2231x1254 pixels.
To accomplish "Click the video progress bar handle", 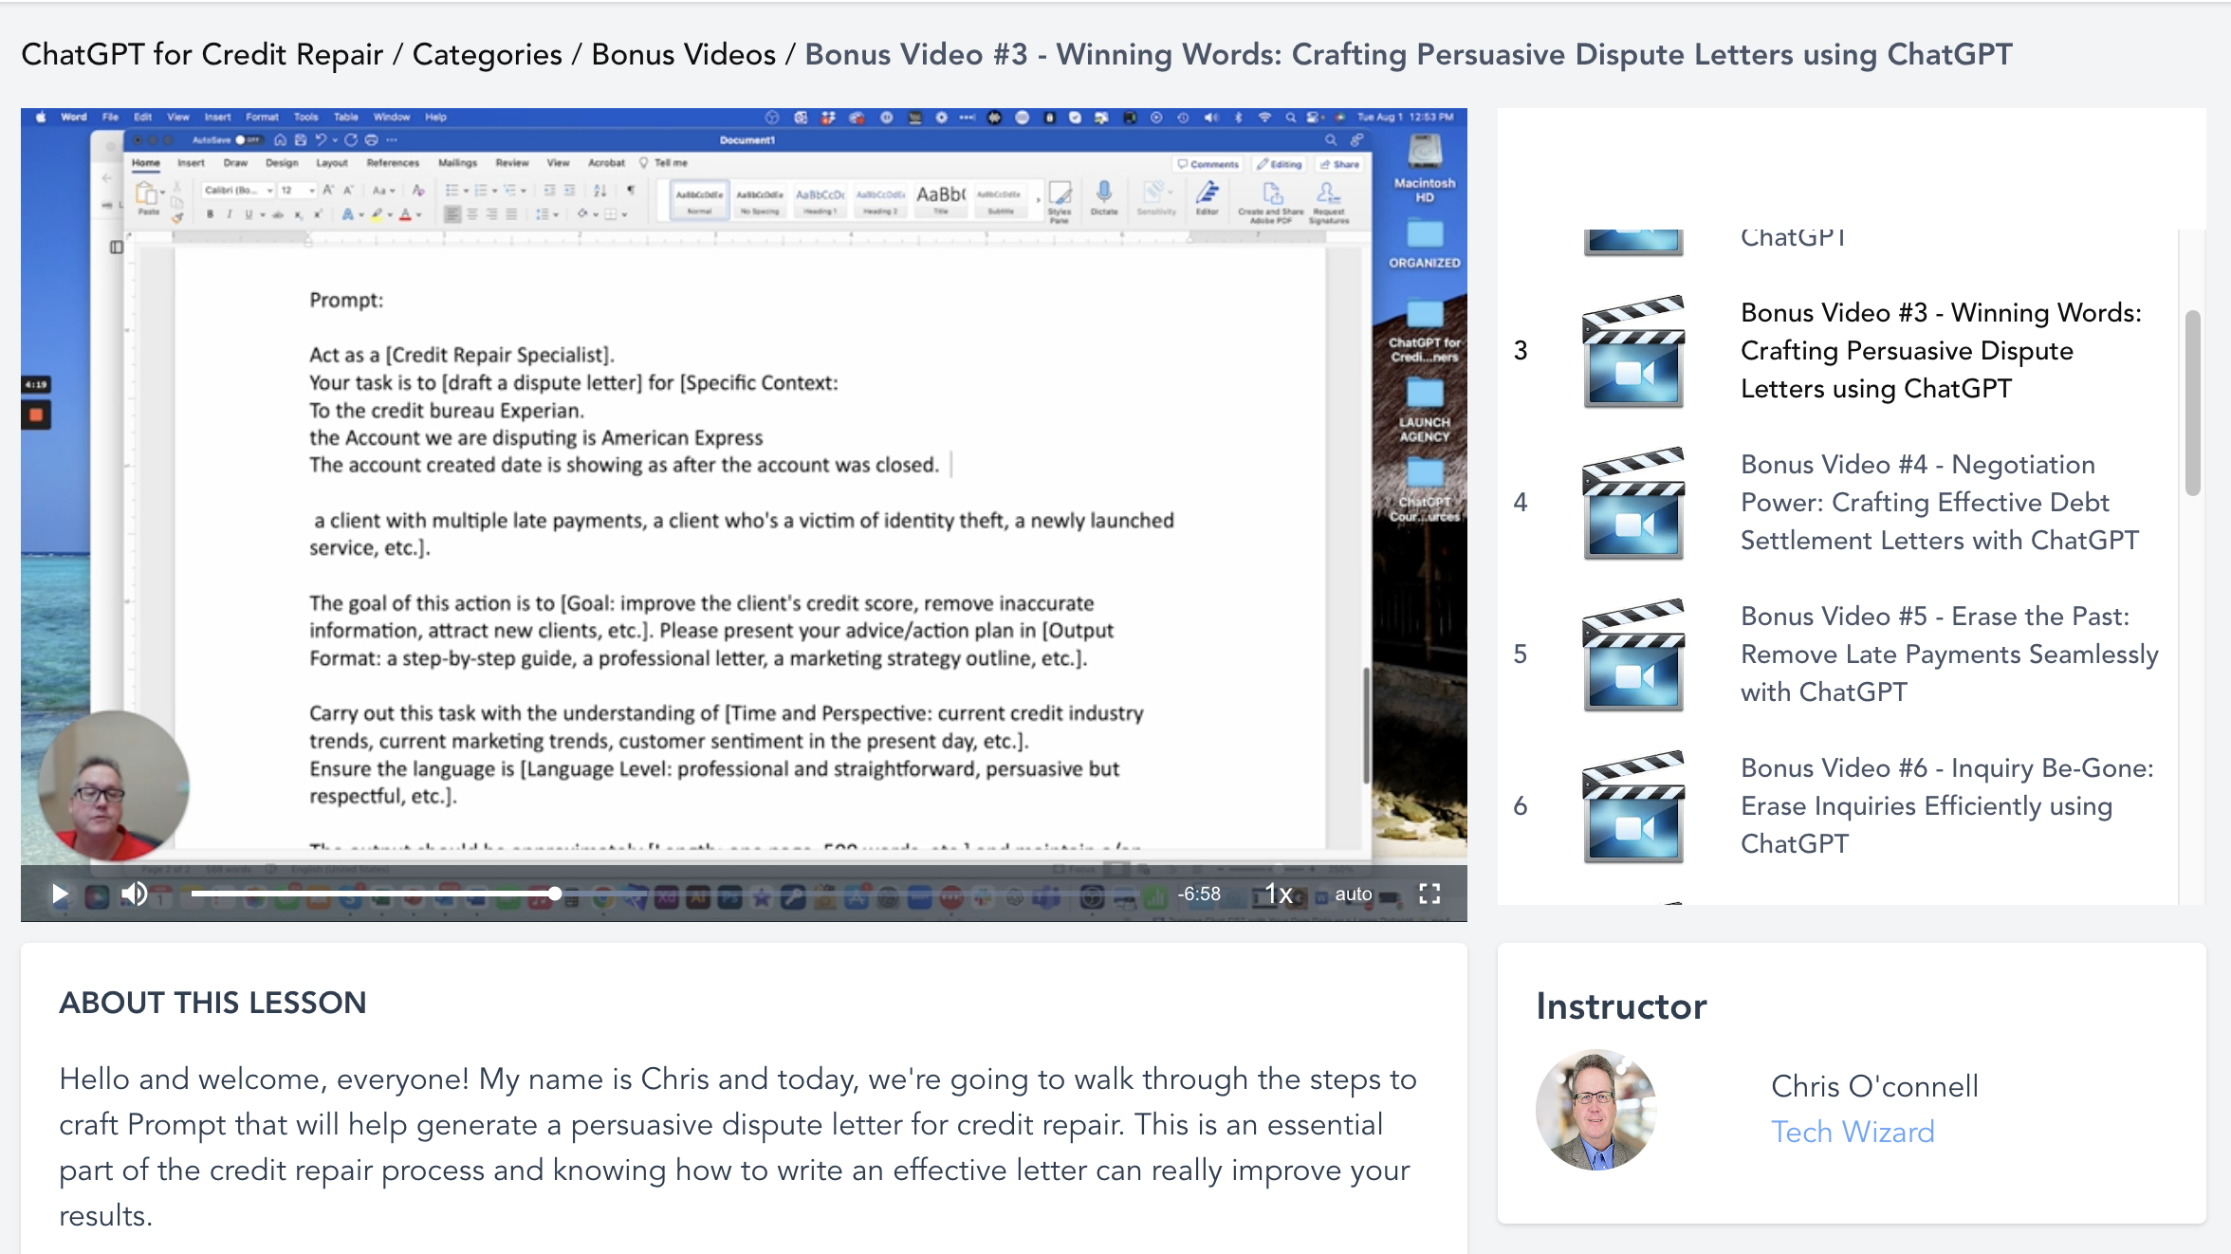I will (555, 894).
